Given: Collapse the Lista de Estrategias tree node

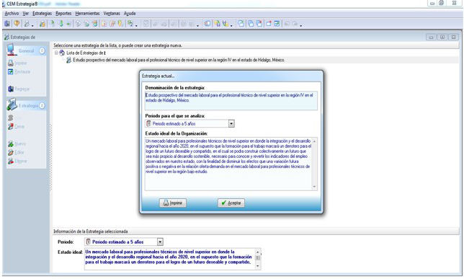Looking at the screenshot, I should point(56,53).
